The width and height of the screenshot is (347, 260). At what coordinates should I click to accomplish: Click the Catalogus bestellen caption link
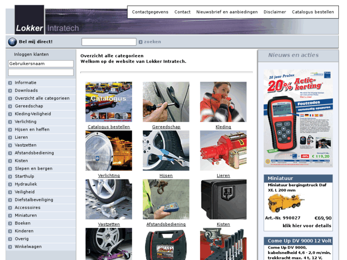click(x=109, y=127)
